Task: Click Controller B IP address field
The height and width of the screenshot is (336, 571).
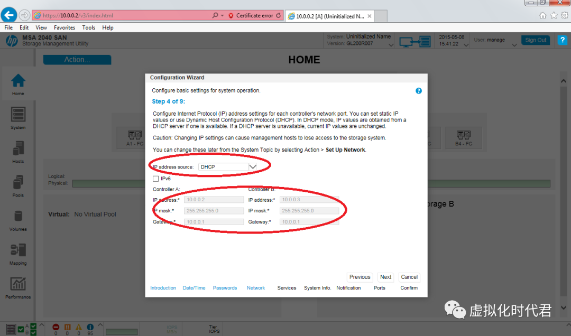Action: [x=309, y=200]
